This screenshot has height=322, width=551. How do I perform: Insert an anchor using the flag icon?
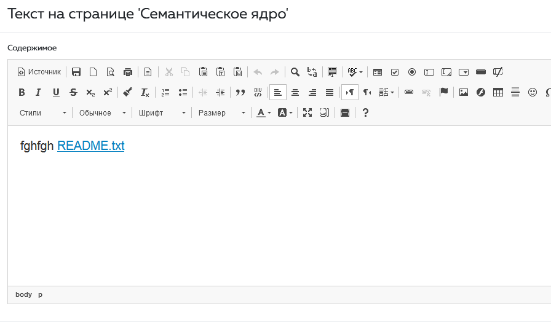click(x=443, y=92)
